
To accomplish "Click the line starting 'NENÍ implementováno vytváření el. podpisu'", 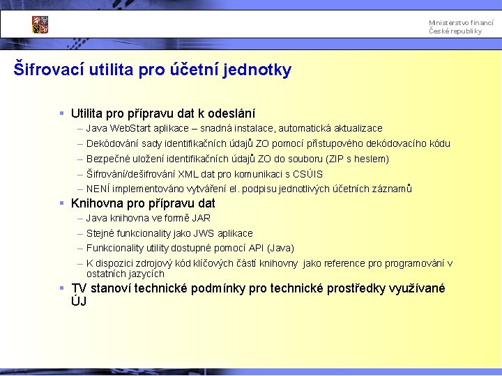I will (249, 189).
